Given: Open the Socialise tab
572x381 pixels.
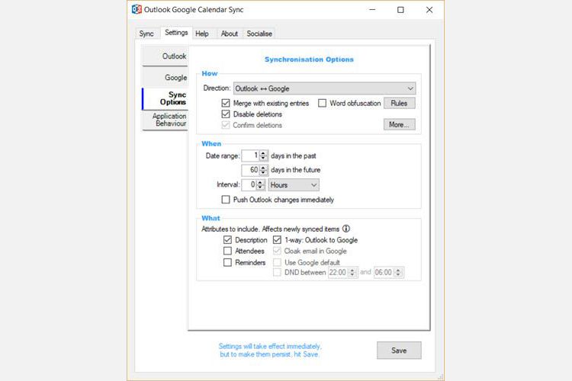Looking at the screenshot, I should click(x=259, y=34).
